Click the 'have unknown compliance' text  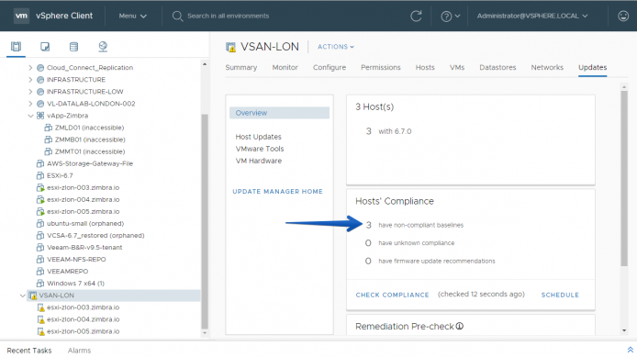tap(417, 243)
